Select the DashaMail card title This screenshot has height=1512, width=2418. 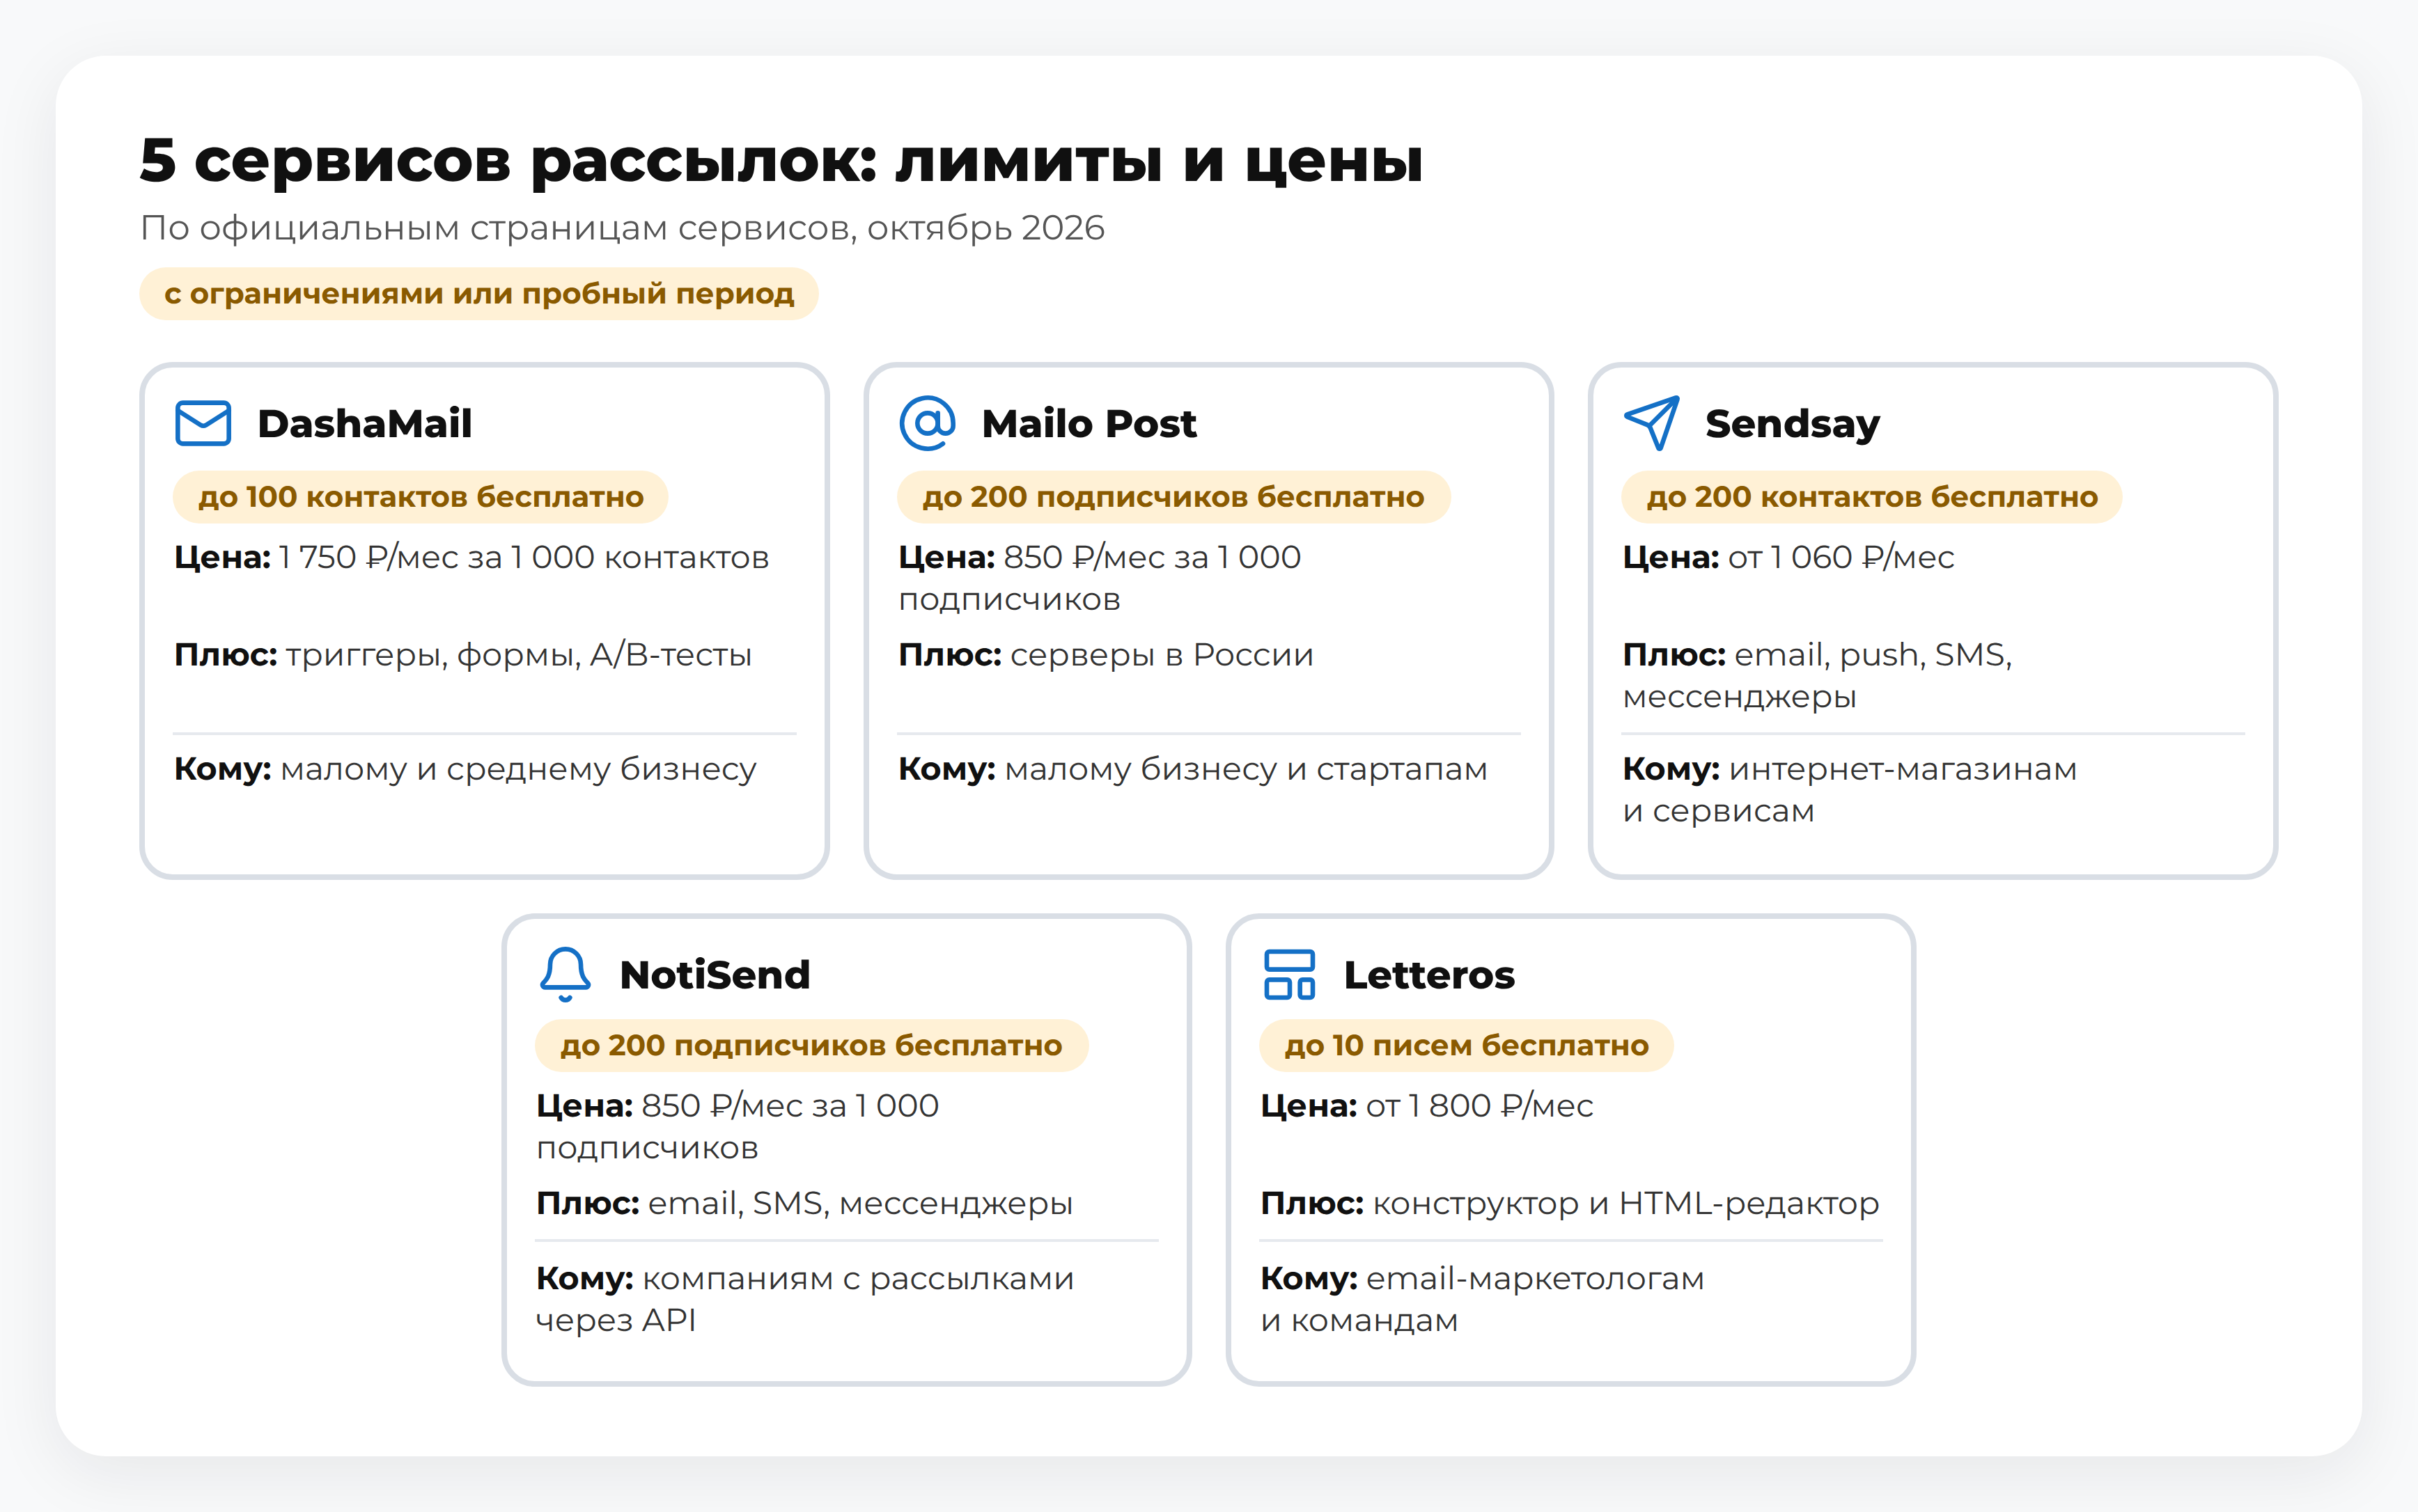click(364, 424)
